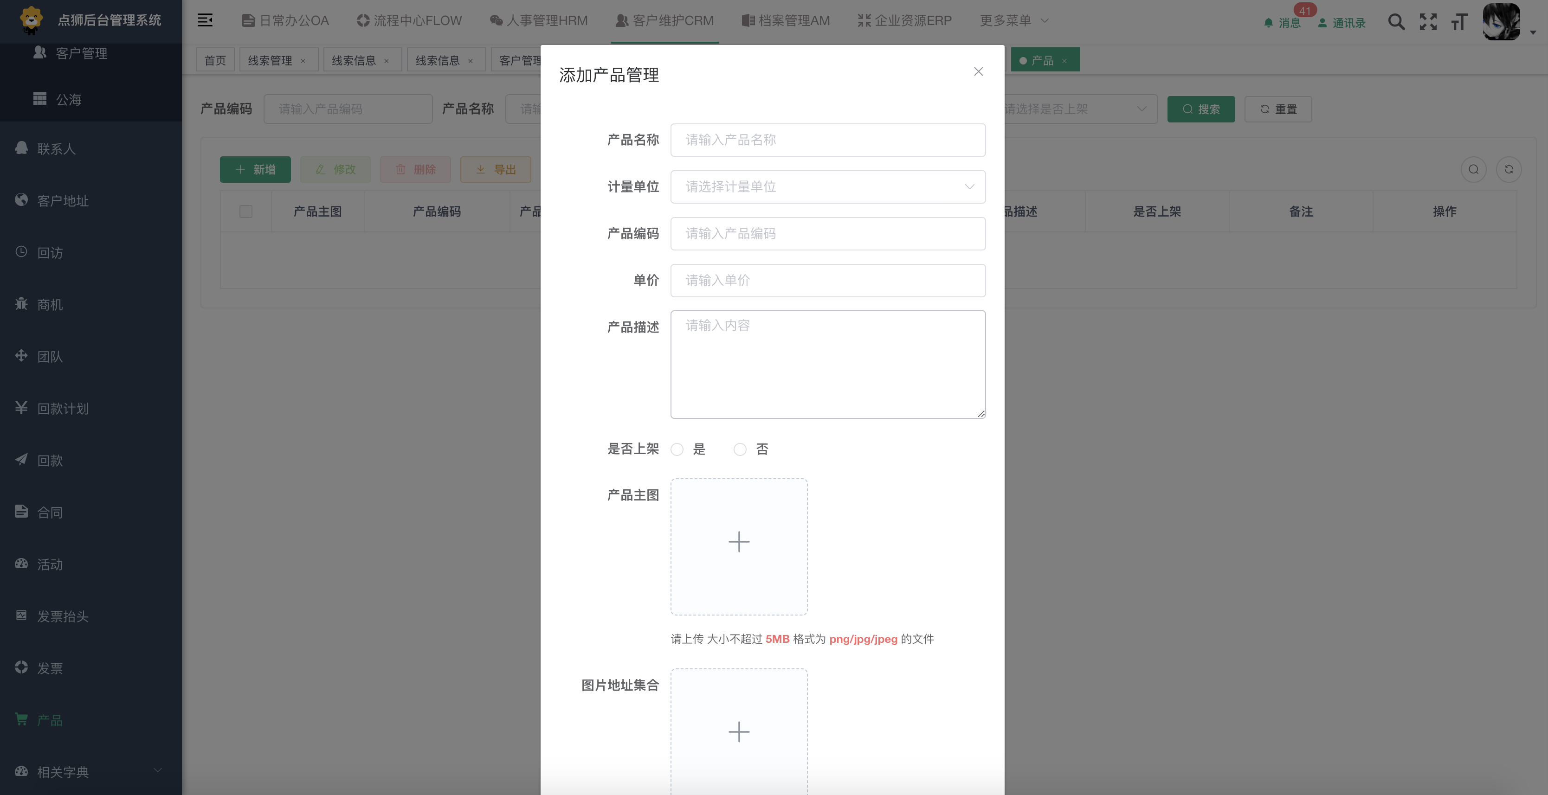Open 发票抬头 in sidebar
This screenshot has width=1548, height=795.
[x=91, y=616]
